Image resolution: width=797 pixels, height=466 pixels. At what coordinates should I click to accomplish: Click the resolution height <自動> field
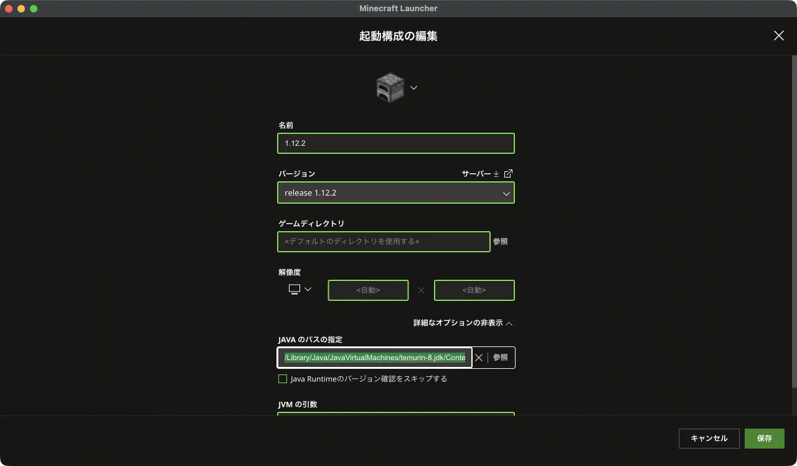click(474, 290)
